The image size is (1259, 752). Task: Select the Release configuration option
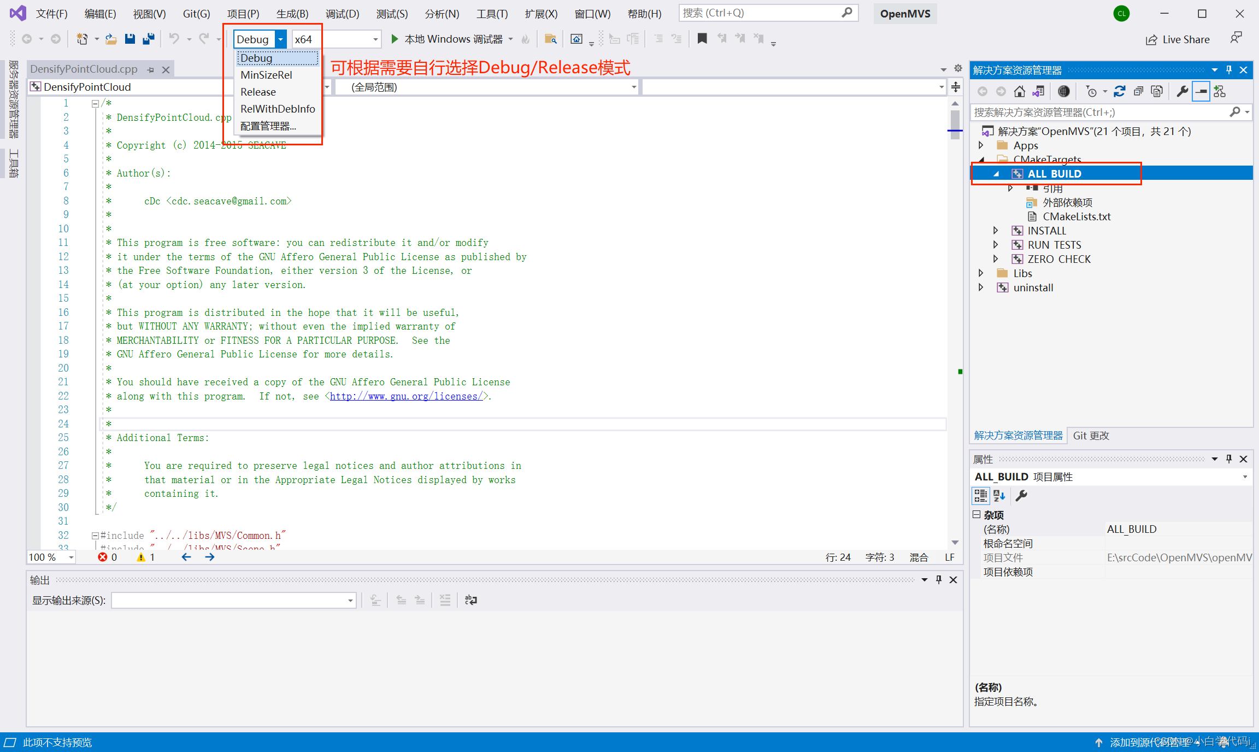tap(257, 92)
